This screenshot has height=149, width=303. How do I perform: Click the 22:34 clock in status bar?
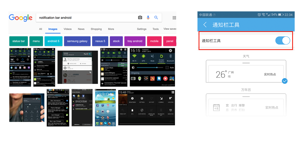point(289,15)
